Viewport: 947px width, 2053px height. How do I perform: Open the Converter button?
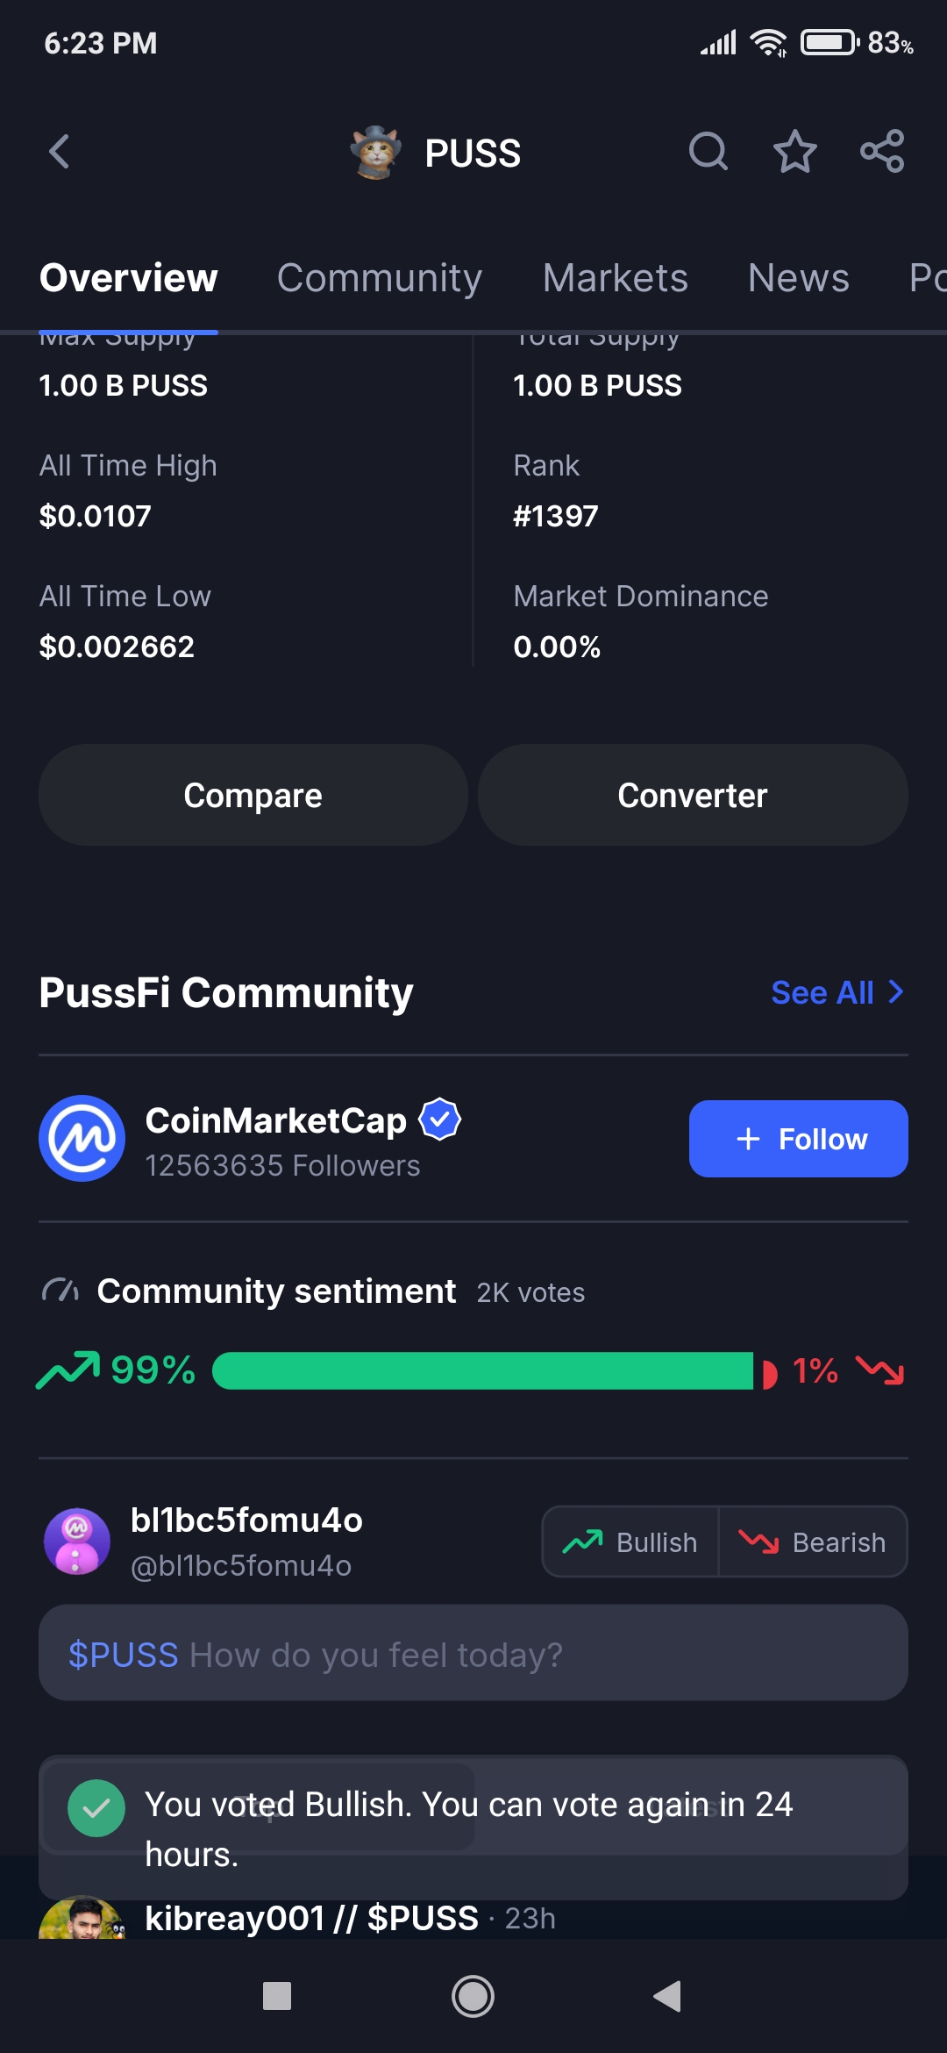[693, 795]
